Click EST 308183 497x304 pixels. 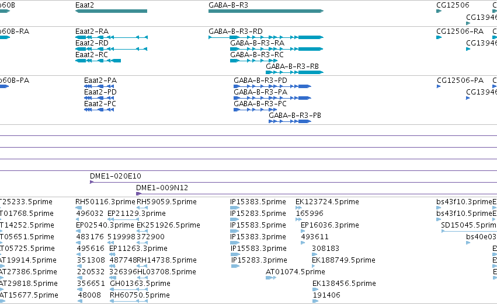[x=325, y=249]
